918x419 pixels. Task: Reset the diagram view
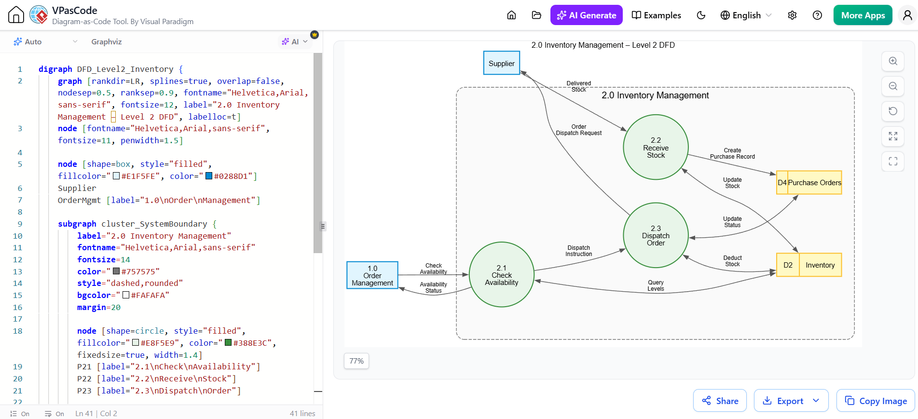[893, 111]
